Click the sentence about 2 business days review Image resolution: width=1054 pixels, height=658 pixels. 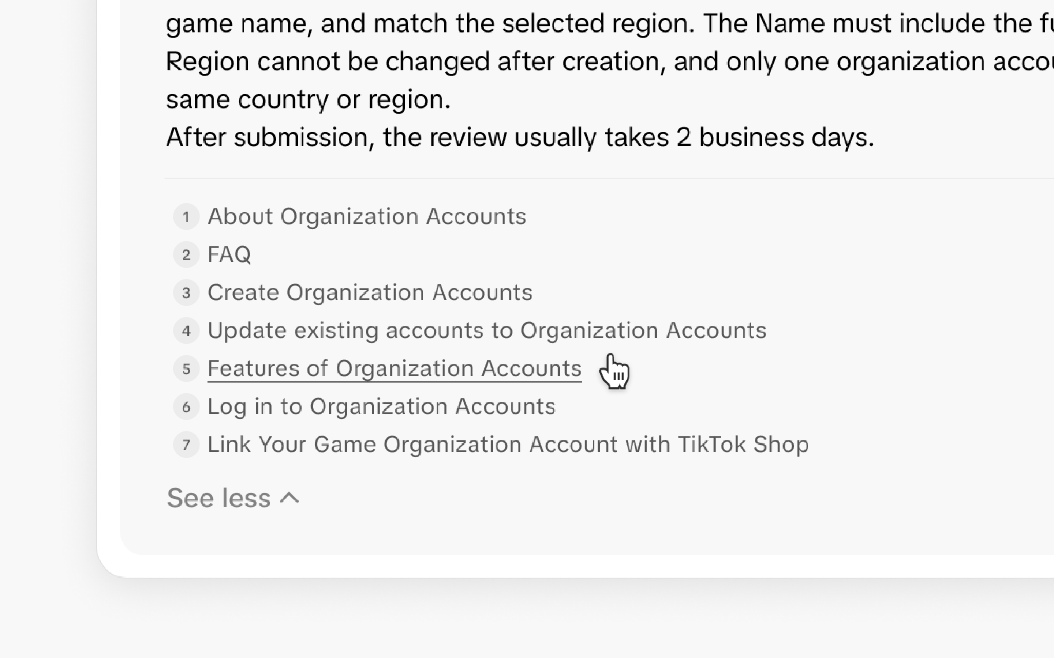(520, 137)
